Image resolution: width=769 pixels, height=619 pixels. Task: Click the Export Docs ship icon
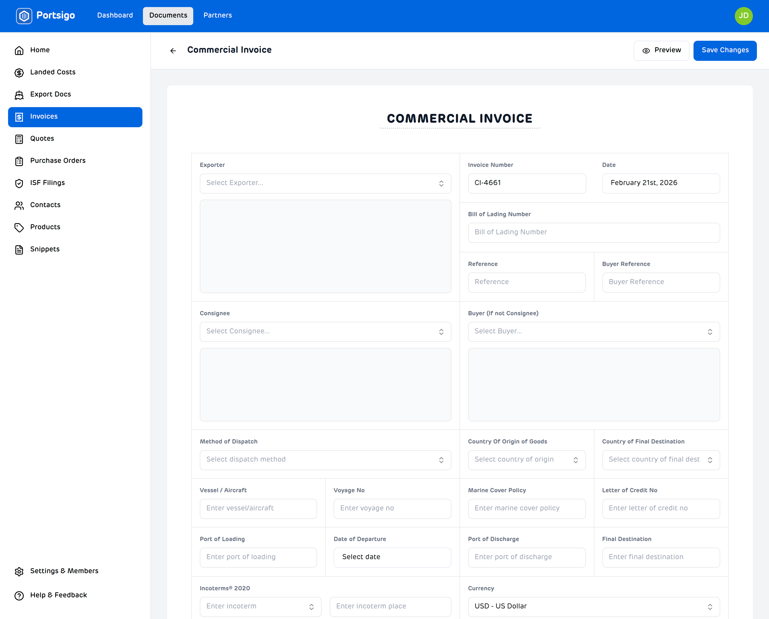pos(19,95)
